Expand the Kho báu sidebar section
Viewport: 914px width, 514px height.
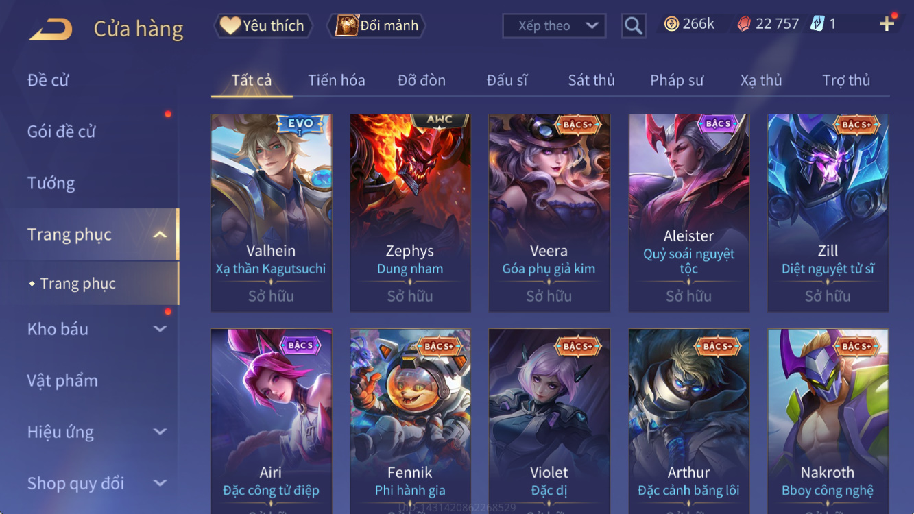(160, 329)
